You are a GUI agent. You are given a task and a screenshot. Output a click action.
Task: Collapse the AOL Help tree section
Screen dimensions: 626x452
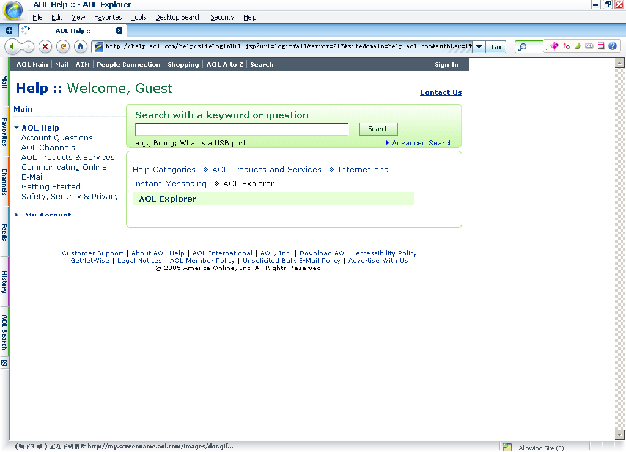tap(17, 128)
